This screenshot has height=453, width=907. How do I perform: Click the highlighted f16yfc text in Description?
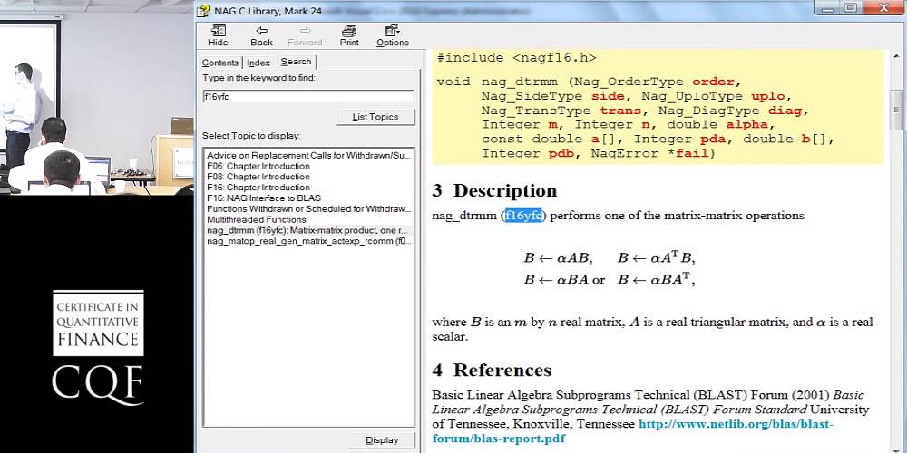pos(523,216)
